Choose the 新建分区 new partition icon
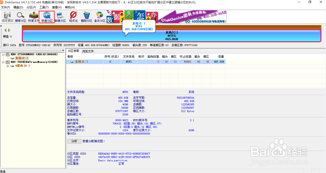Screen dimensions: 326x173 pos(60,17)
